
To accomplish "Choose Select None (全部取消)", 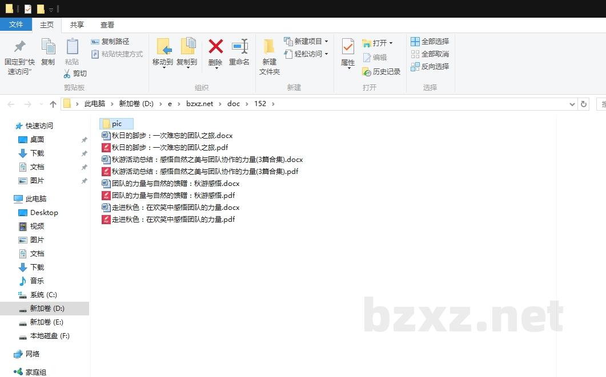I will pos(430,54).
